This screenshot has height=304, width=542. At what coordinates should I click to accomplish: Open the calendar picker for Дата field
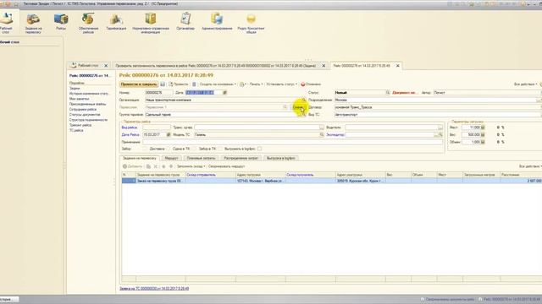tap(224, 93)
